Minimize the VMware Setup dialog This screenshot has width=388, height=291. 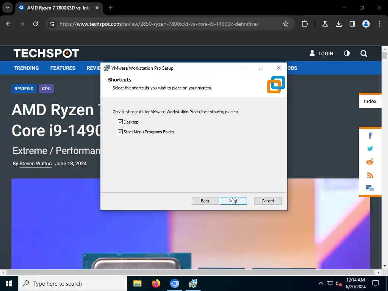[x=244, y=68]
